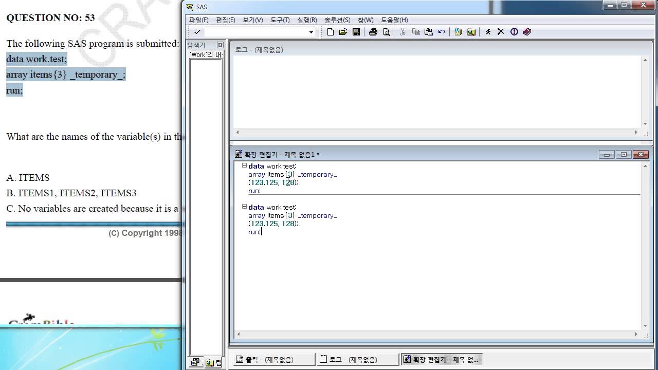Click the command check mark button

point(197,32)
